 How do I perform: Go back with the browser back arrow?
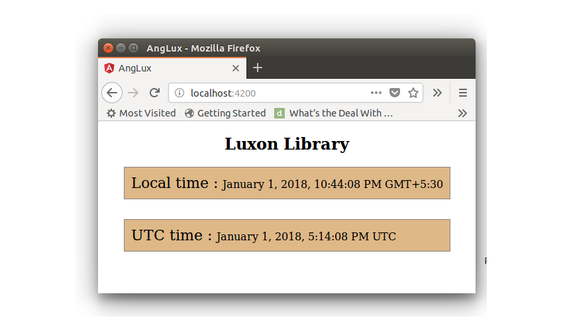112,93
